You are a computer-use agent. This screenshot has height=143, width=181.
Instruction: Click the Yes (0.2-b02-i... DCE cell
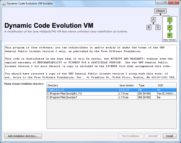[x=167, y=94]
